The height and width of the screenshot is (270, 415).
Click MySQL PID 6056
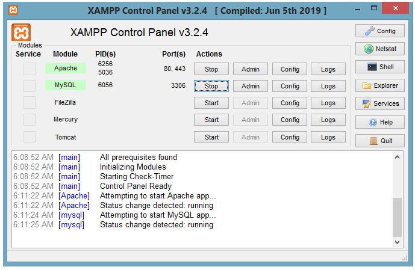105,85
